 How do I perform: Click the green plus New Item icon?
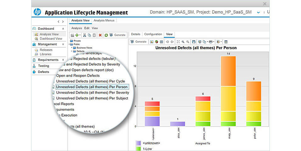tap(77, 35)
